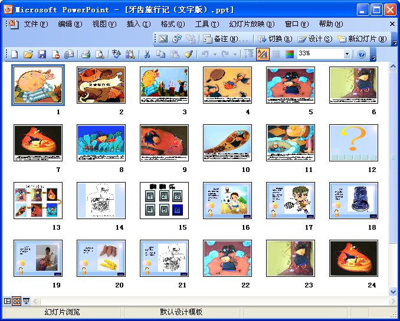Screen dimensions: 400x321
Task: Select slide 2 title banner thumbnail
Action: [101, 85]
